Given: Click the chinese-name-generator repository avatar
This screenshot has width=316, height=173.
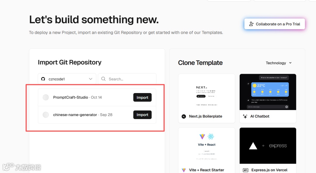Looking at the screenshot, I should point(46,115).
